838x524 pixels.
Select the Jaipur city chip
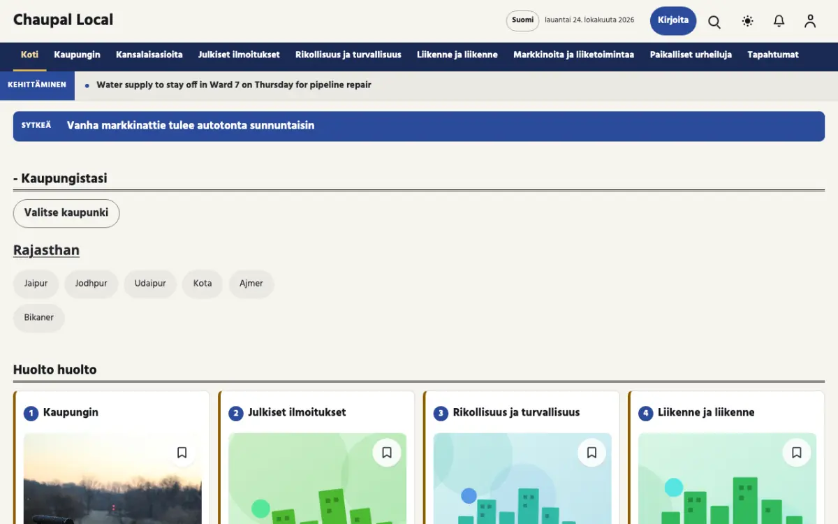tap(36, 284)
